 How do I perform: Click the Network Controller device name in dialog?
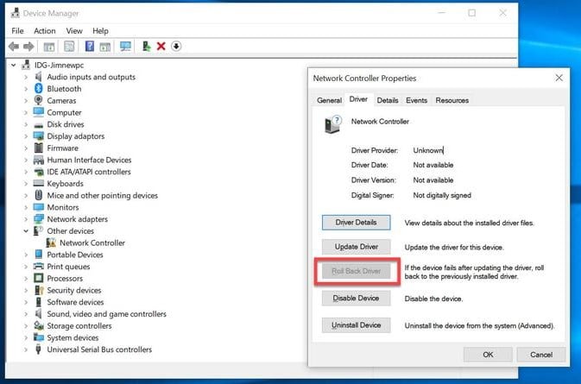(380, 122)
